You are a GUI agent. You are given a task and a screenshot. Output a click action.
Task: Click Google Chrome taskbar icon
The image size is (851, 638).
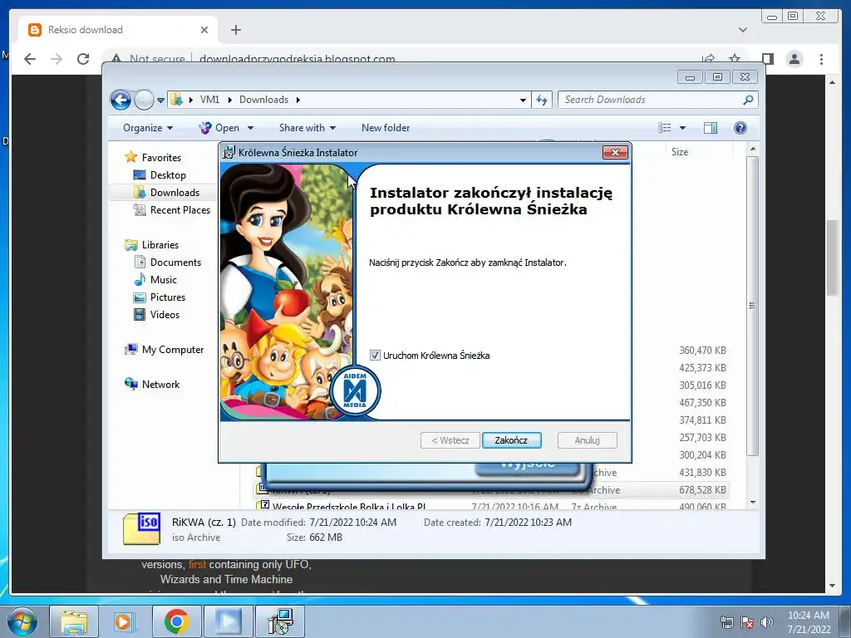pos(176,621)
